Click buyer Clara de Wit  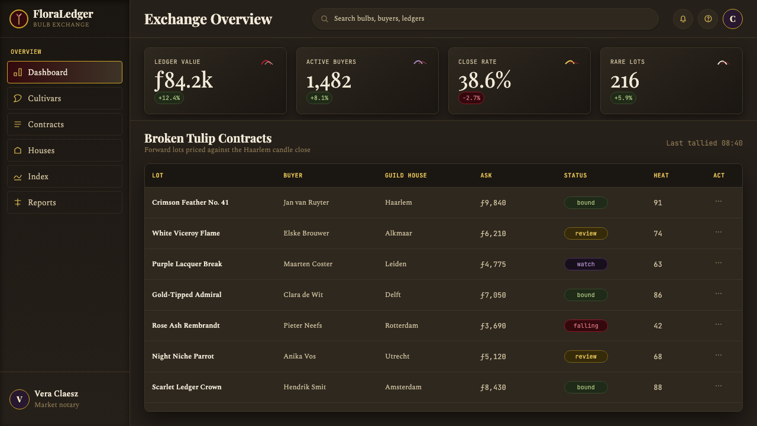click(303, 295)
